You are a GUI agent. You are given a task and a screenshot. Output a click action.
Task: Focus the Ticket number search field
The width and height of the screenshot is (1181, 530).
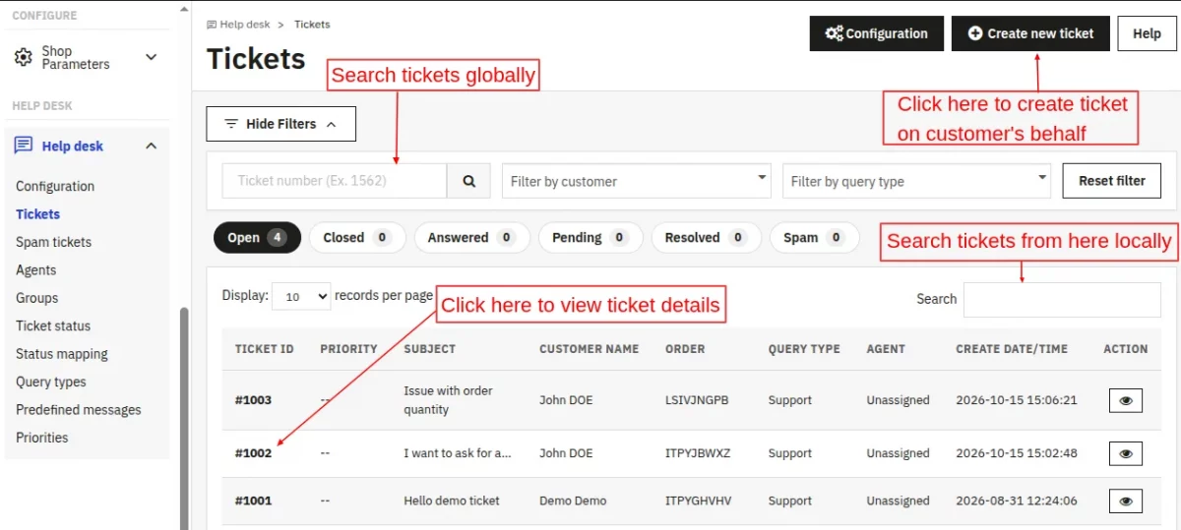(335, 181)
